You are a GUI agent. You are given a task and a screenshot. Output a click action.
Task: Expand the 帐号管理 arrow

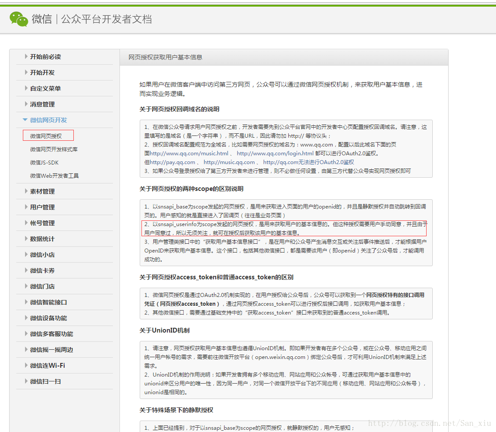point(26,223)
